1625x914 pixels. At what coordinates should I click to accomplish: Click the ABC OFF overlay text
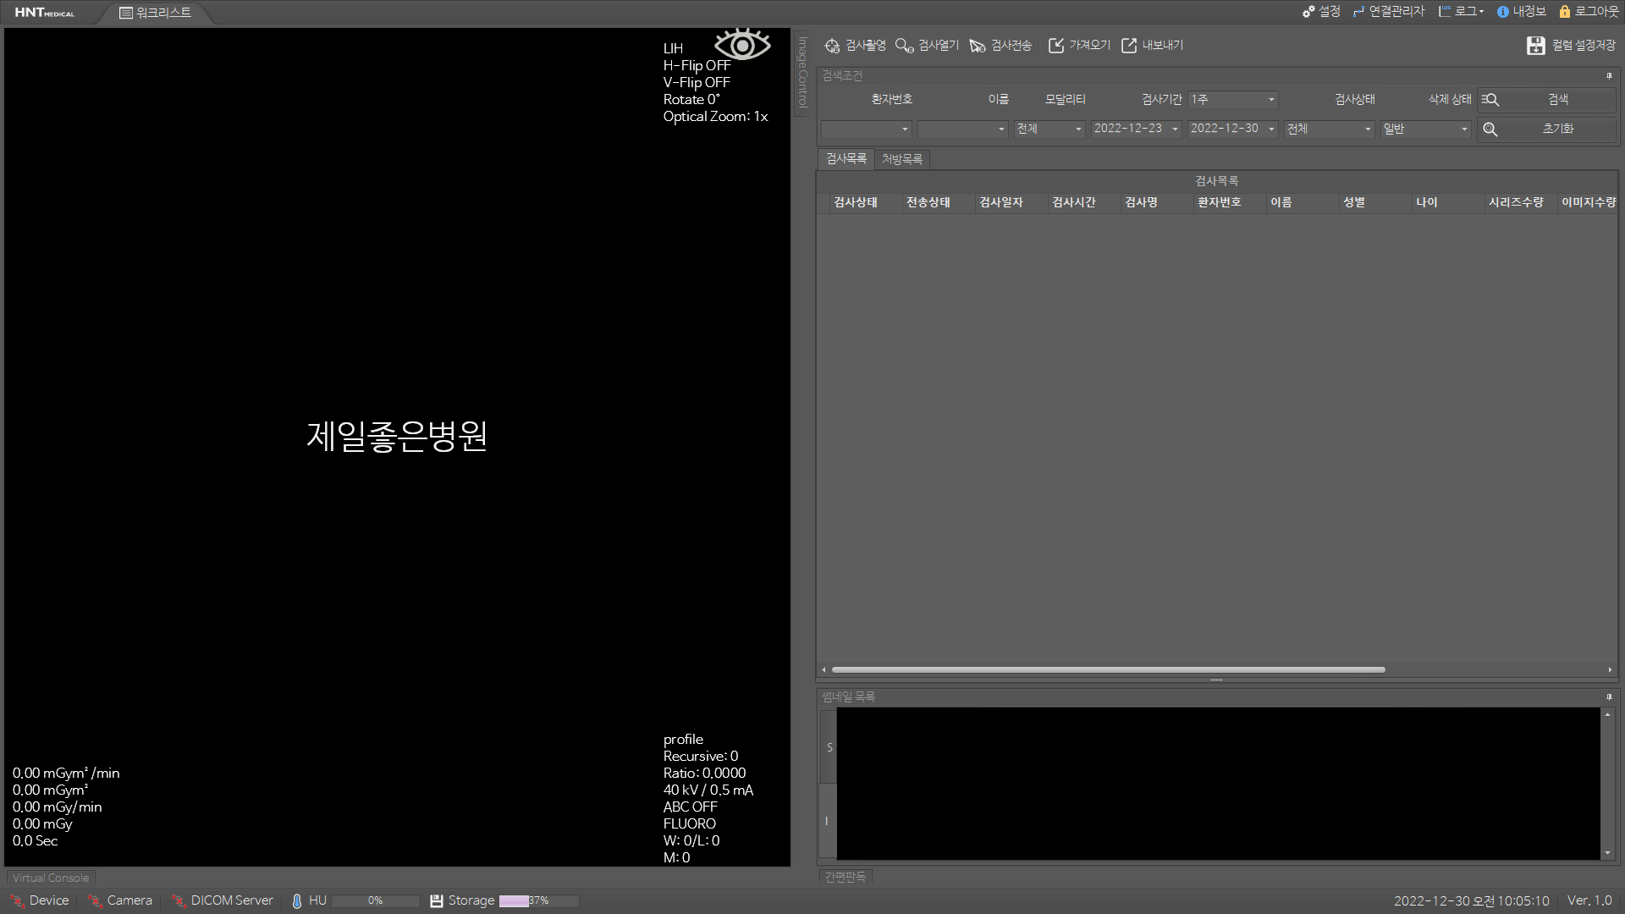point(691,807)
